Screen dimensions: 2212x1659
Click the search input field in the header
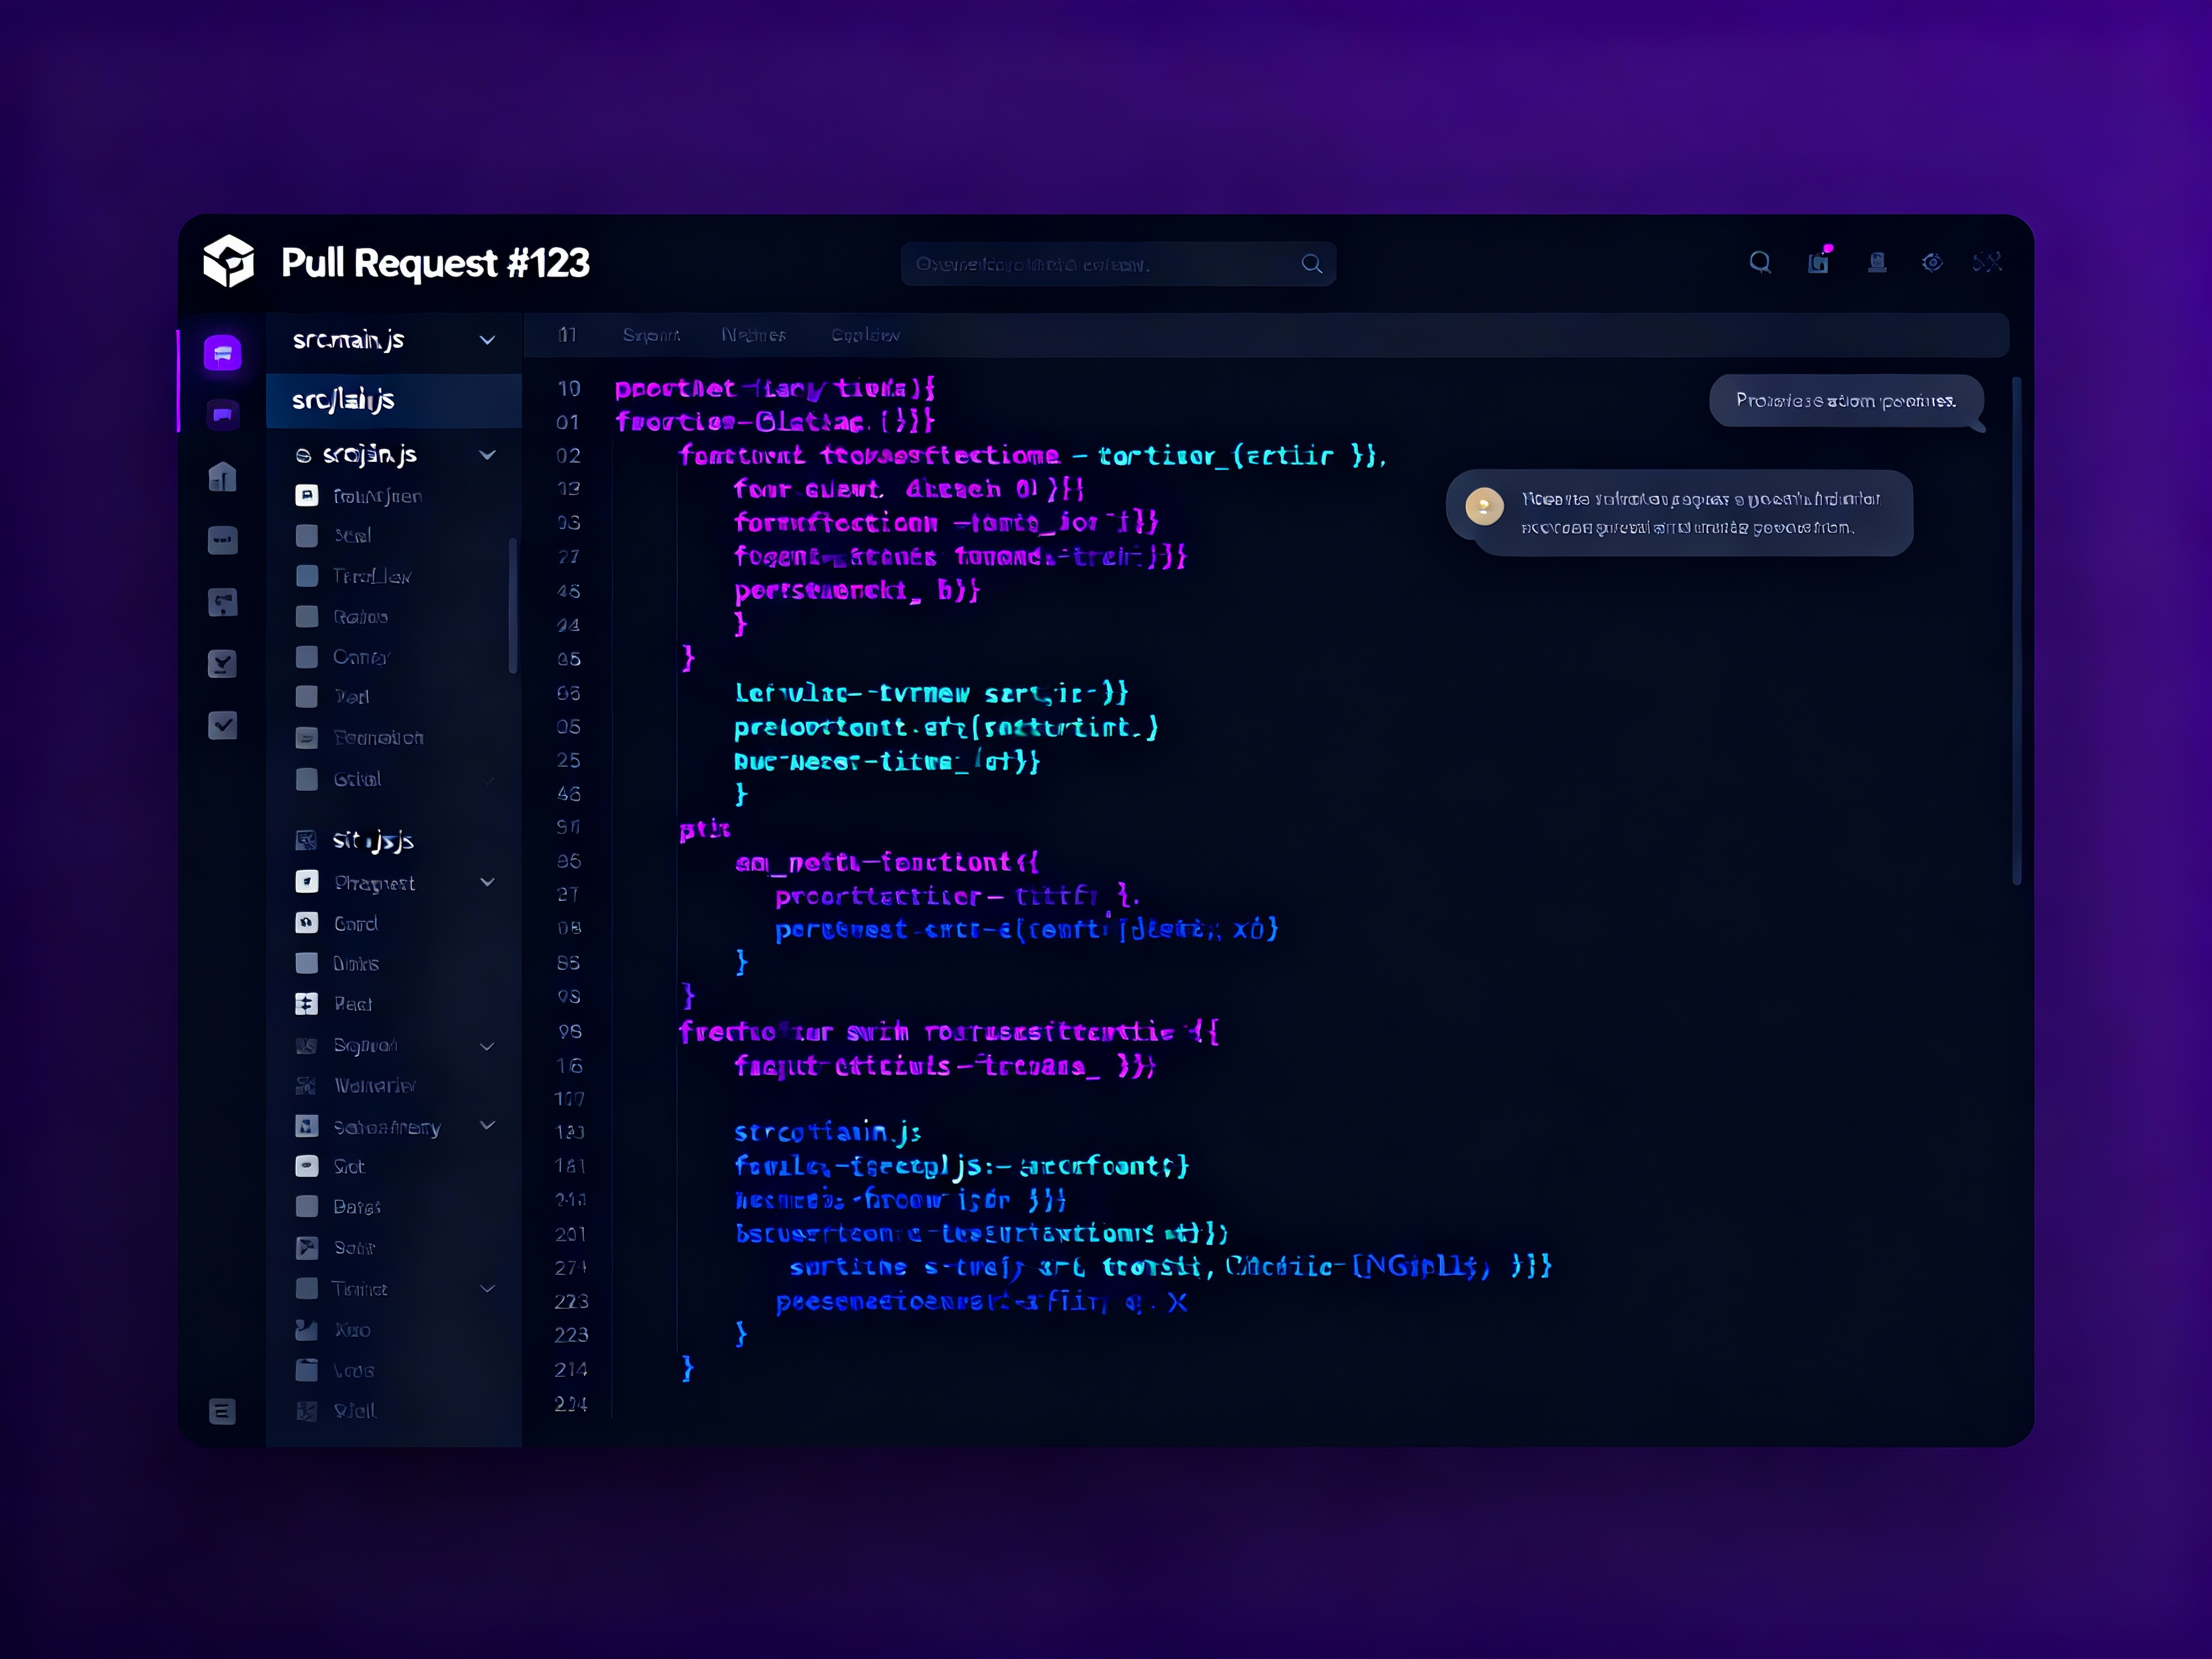(x=1100, y=264)
